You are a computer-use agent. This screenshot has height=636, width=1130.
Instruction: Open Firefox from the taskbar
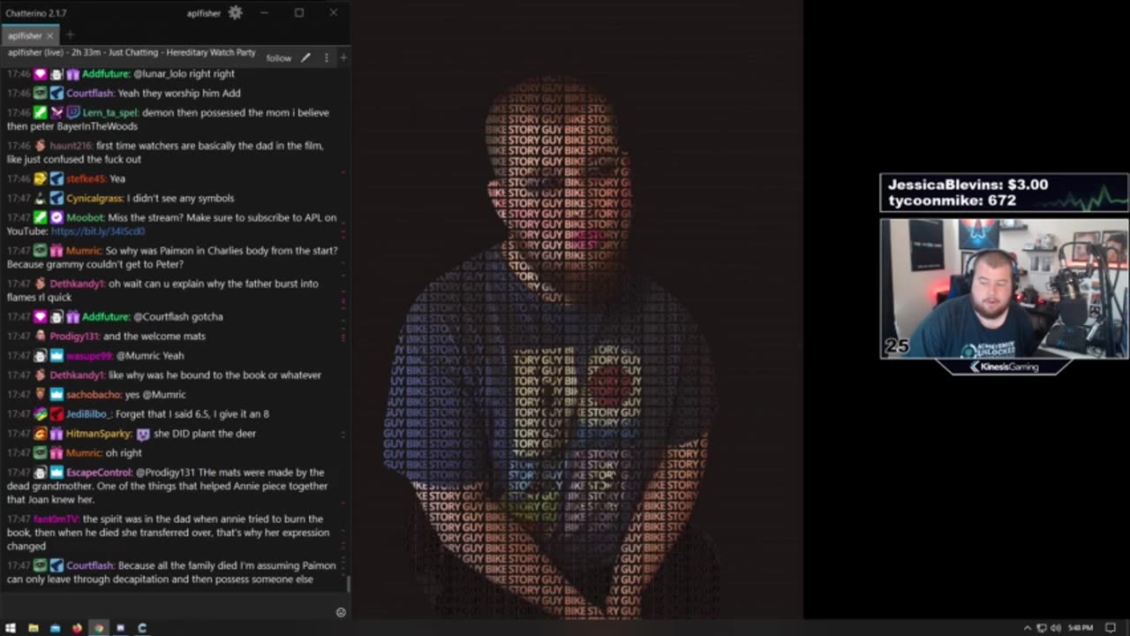pyautogui.click(x=77, y=628)
